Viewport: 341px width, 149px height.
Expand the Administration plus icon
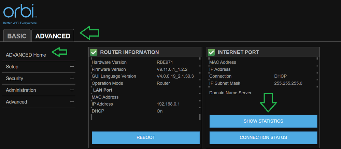pyautogui.click(x=72, y=90)
